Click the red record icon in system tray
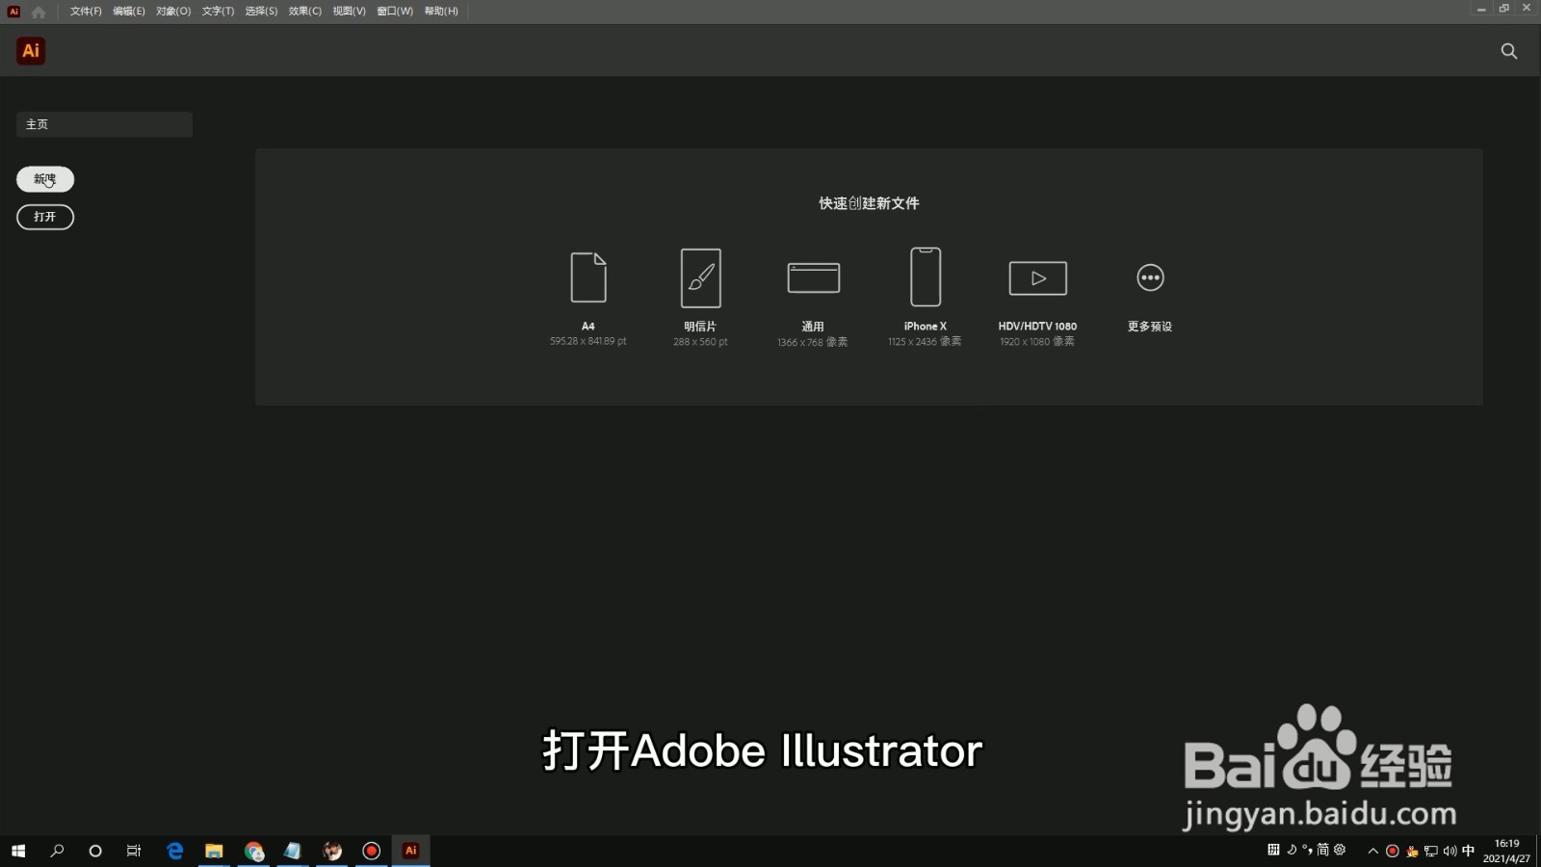Viewport: 1541px width, 867px height. pyautogui.click(x=1393, y=851)
